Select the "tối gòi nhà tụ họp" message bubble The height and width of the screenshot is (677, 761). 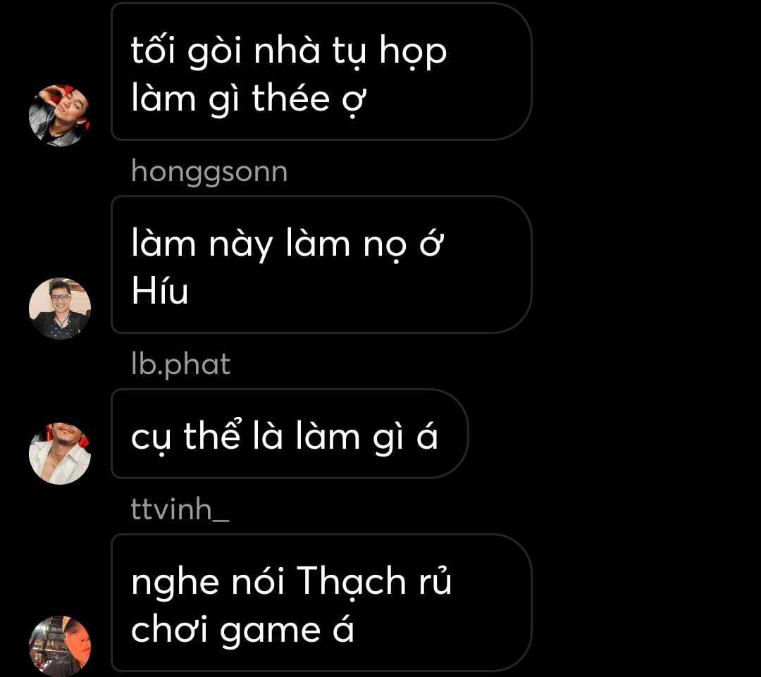coord(321,72)
